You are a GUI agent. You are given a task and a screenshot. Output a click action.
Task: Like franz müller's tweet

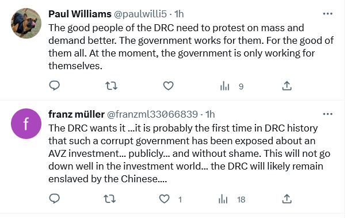pos(170,199)
